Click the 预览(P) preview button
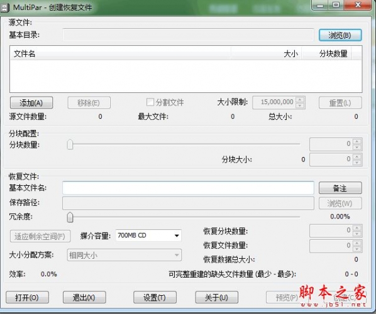This screenshot has width=376, height=314. point(287,297)
